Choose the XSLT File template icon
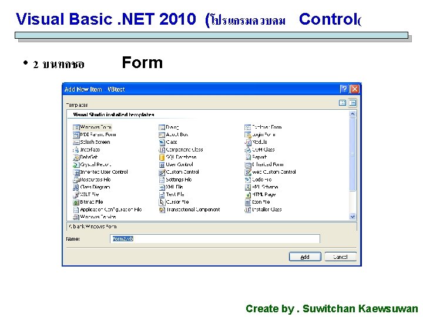 pyautogui.click(x=76, y=195)
